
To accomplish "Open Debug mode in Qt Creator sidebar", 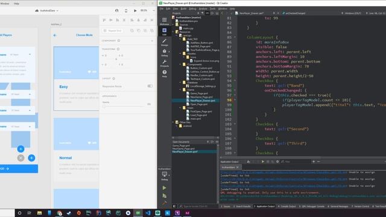I will pyautogui.click(x=164, y=52).
